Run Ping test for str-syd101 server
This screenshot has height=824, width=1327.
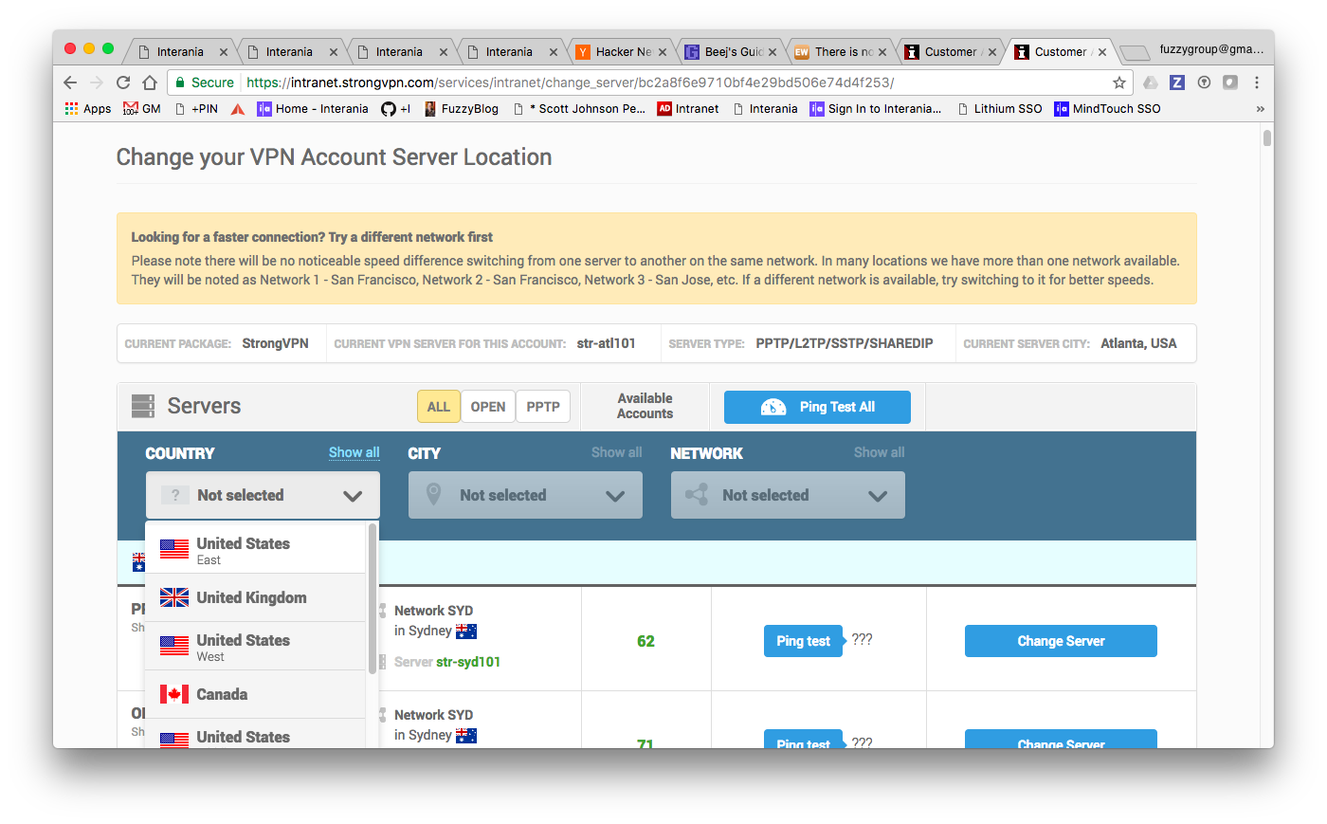tap(803, 641)
